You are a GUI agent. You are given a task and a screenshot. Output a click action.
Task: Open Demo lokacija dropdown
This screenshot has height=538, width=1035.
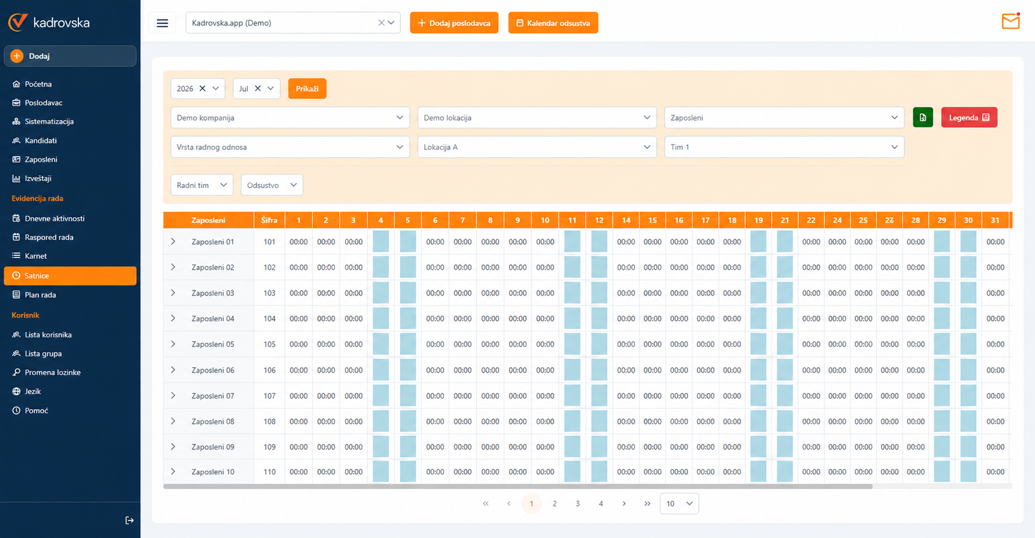tap(537, 117)
